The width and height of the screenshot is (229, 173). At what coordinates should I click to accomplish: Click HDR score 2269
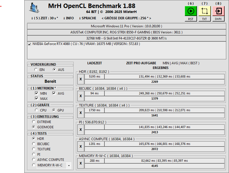click(x=154, y=82)
